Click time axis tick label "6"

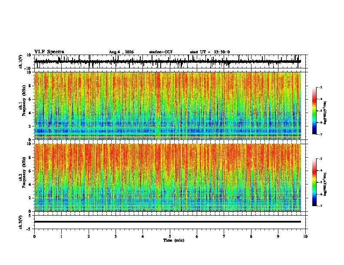pos(197,236)
